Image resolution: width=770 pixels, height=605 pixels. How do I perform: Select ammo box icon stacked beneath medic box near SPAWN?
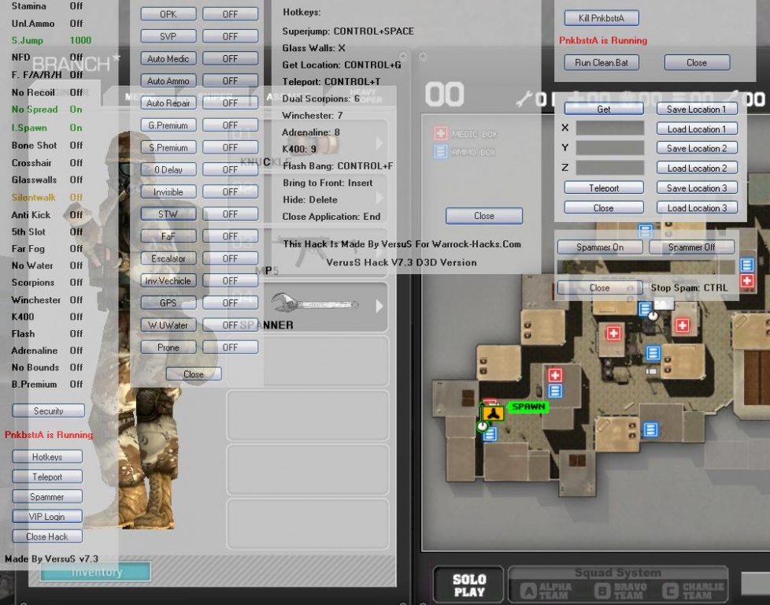555,392
